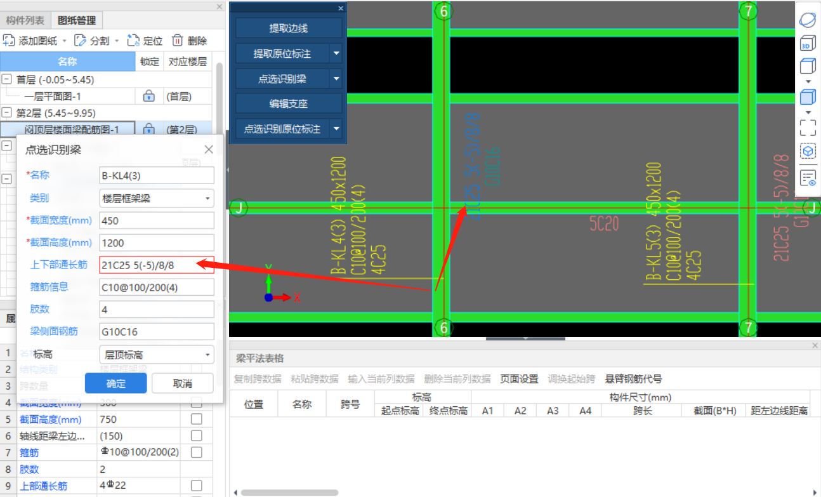This screenshot has width=821, height=497.
Task: Click the 取消 cancel button
Action: click(x=182, y=383)
